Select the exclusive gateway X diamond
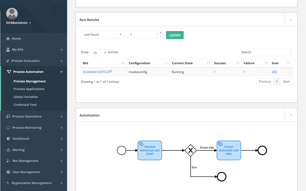This screenshot has width=306, height=191. [x=190, y=150]
